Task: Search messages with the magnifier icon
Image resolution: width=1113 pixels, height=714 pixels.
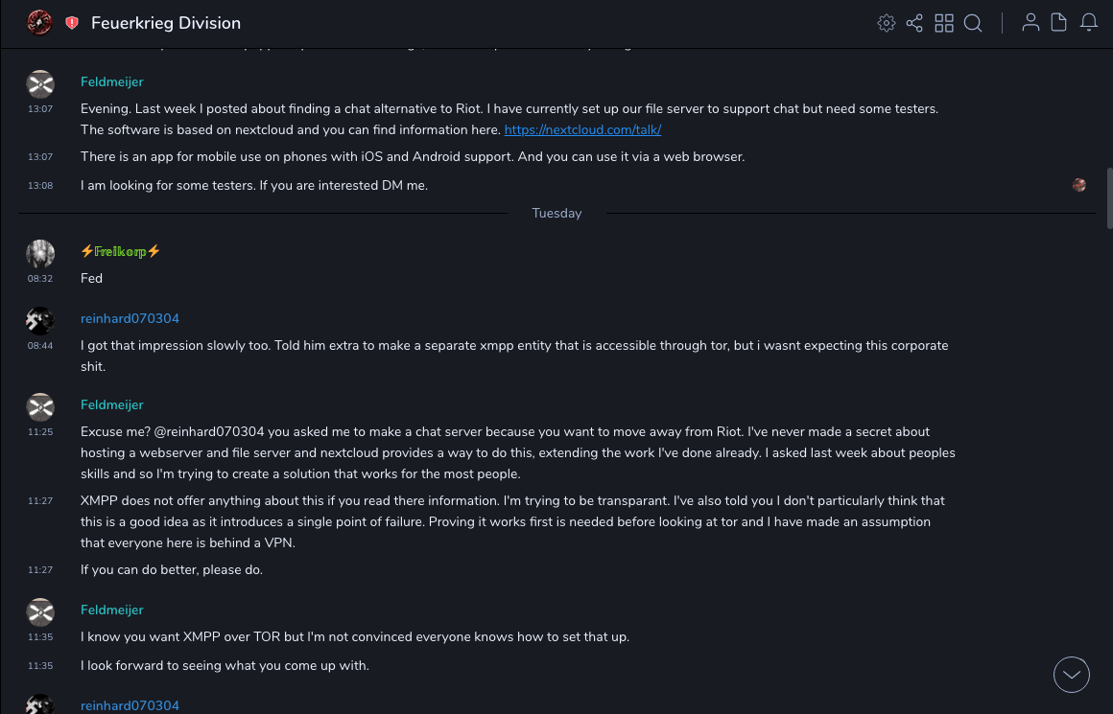Action: point(973,23)
